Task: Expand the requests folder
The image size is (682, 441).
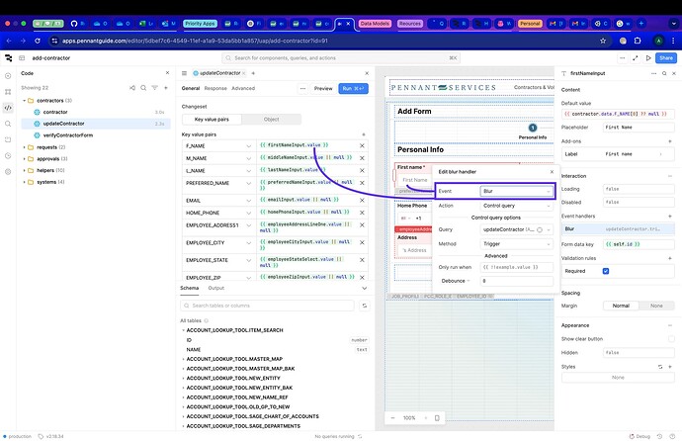Action: 25,147
